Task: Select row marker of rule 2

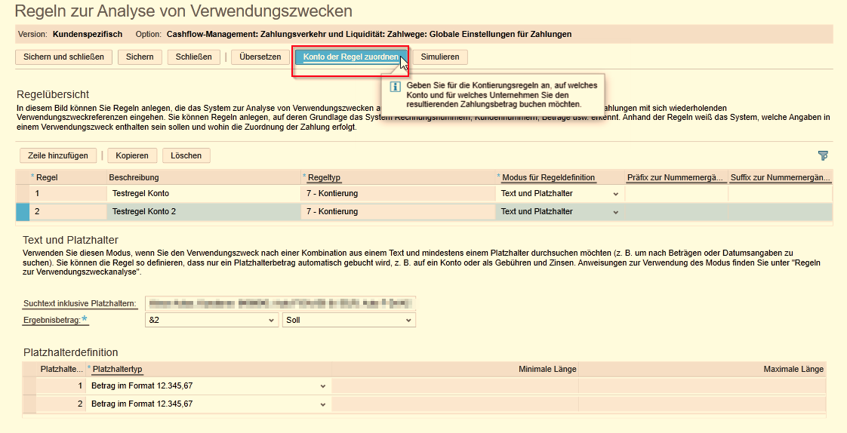Action: coord(23,212)
